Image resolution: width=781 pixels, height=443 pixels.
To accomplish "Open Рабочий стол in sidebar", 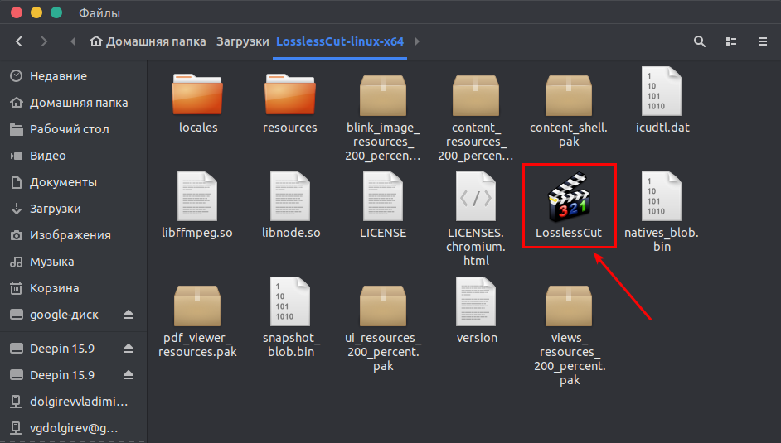I will tap(74, 129).
